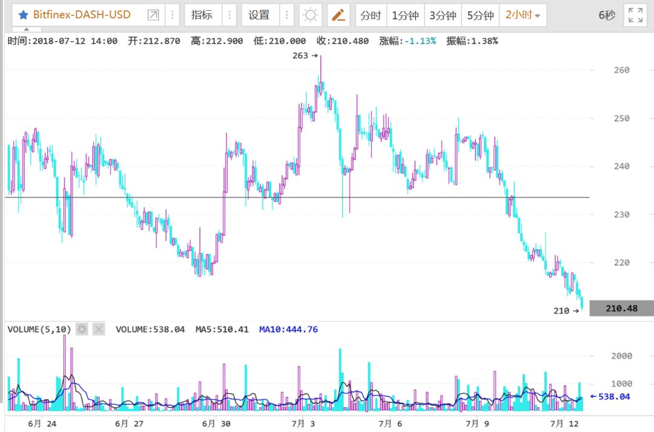Click the 开:212.870 open price

(x=154, y=41)
